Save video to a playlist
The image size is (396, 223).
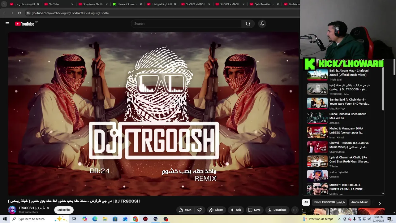[x=254, y=210]
